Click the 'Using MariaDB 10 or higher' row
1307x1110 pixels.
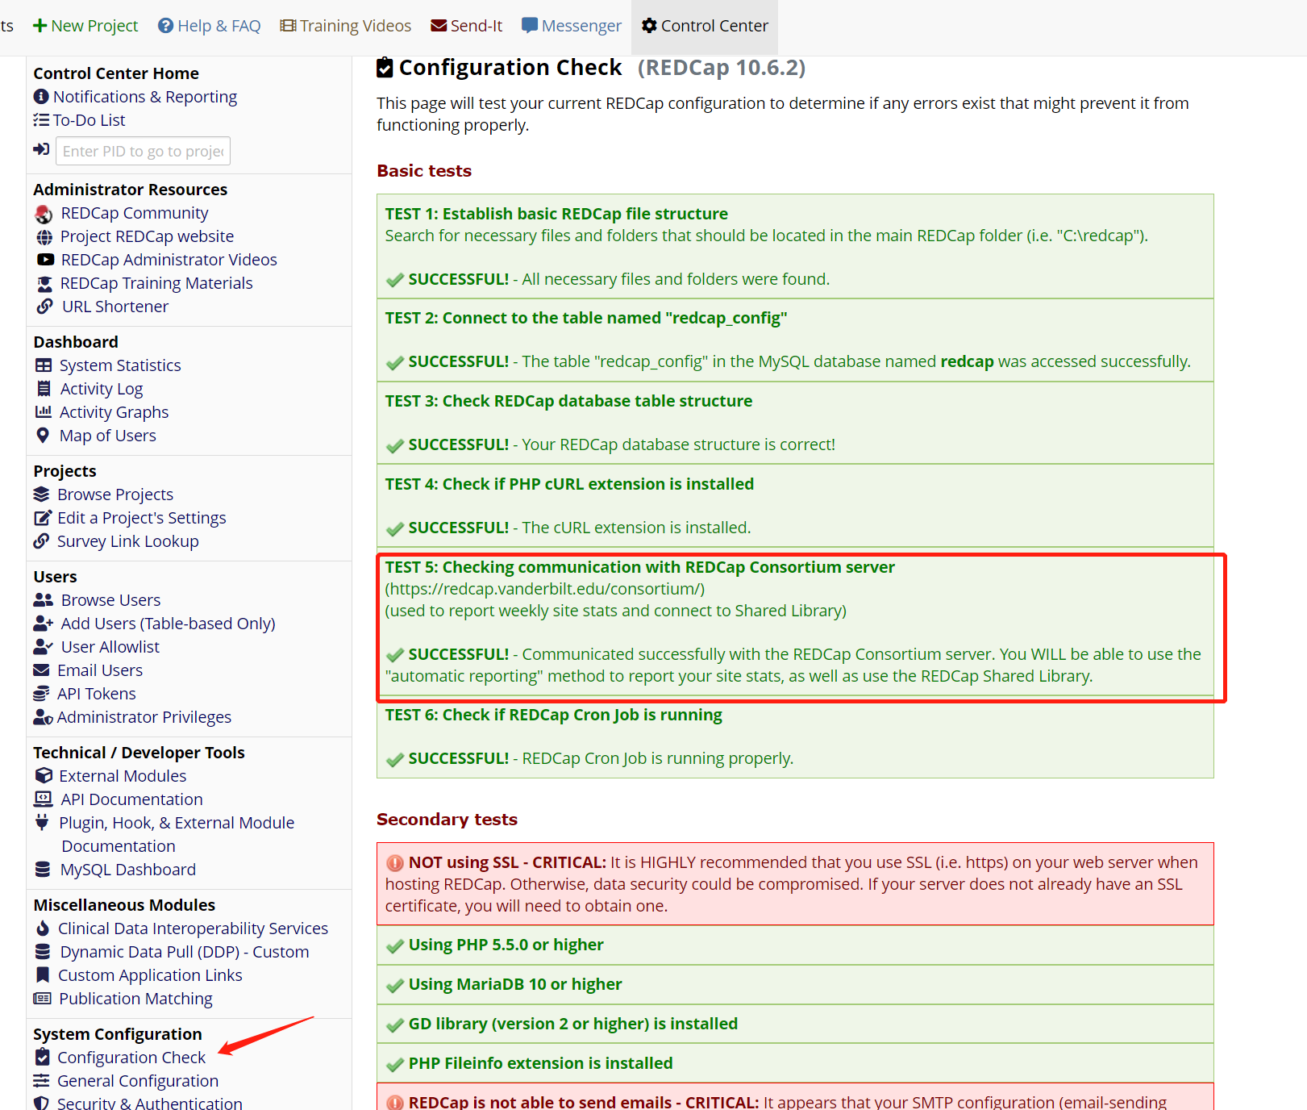point(795,984)
